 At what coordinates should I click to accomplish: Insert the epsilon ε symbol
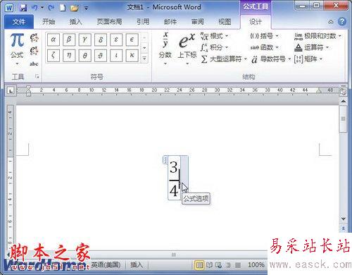116,39
